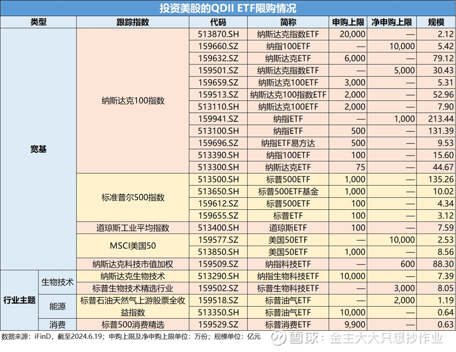Click code 513300.SH
The height and width of the screenshot is (352, 456).
pos(218,168)
